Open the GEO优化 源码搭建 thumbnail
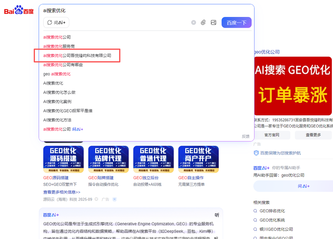The height and width of the screenshot is (239, 333). (x=63, y=159)
